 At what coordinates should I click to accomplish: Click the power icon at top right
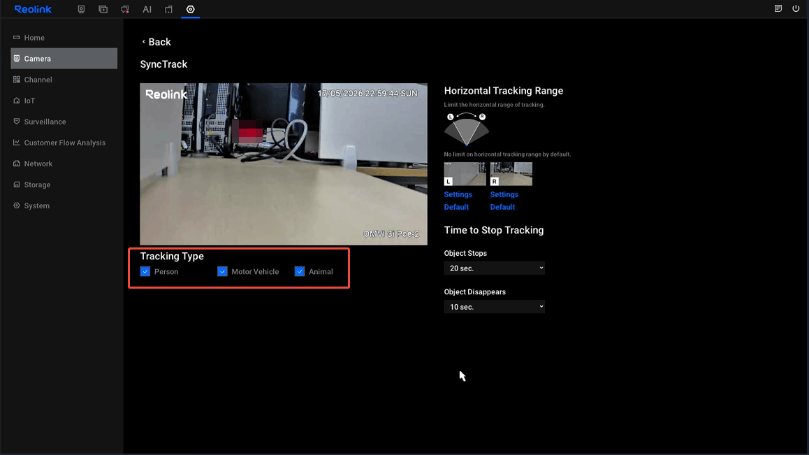tap(796, 9)
